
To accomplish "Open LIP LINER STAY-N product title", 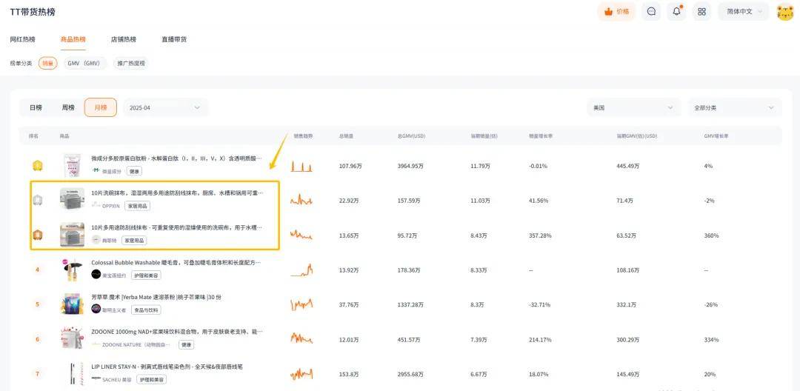I will click(167, 367).
